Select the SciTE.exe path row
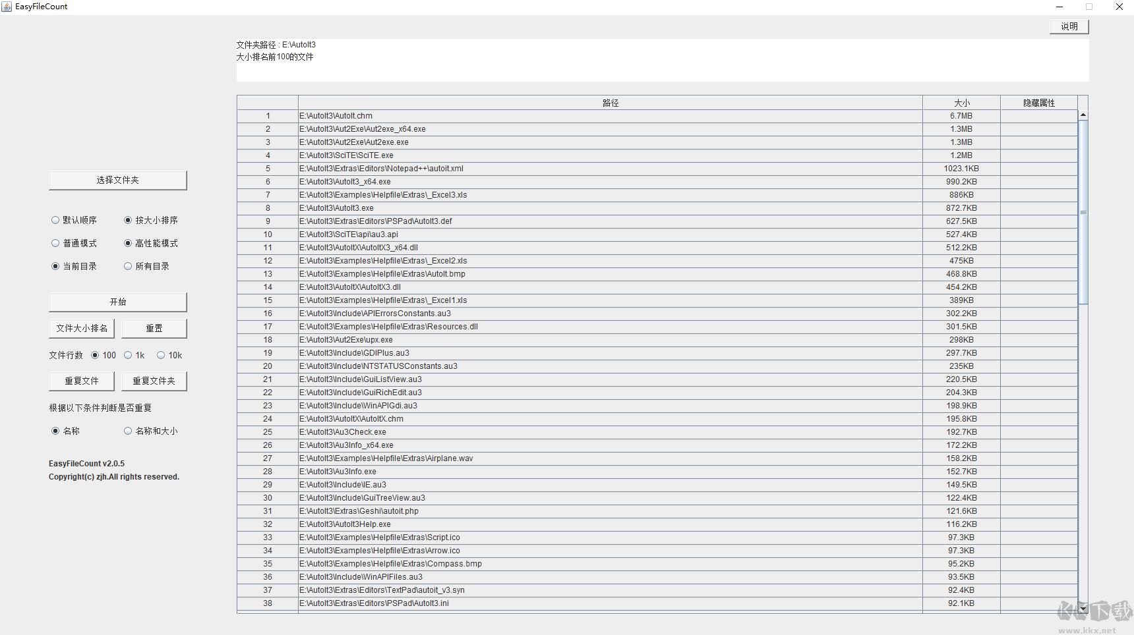Image resolution: width=1134 pixels, height=635 pixels. click(611, 155)
